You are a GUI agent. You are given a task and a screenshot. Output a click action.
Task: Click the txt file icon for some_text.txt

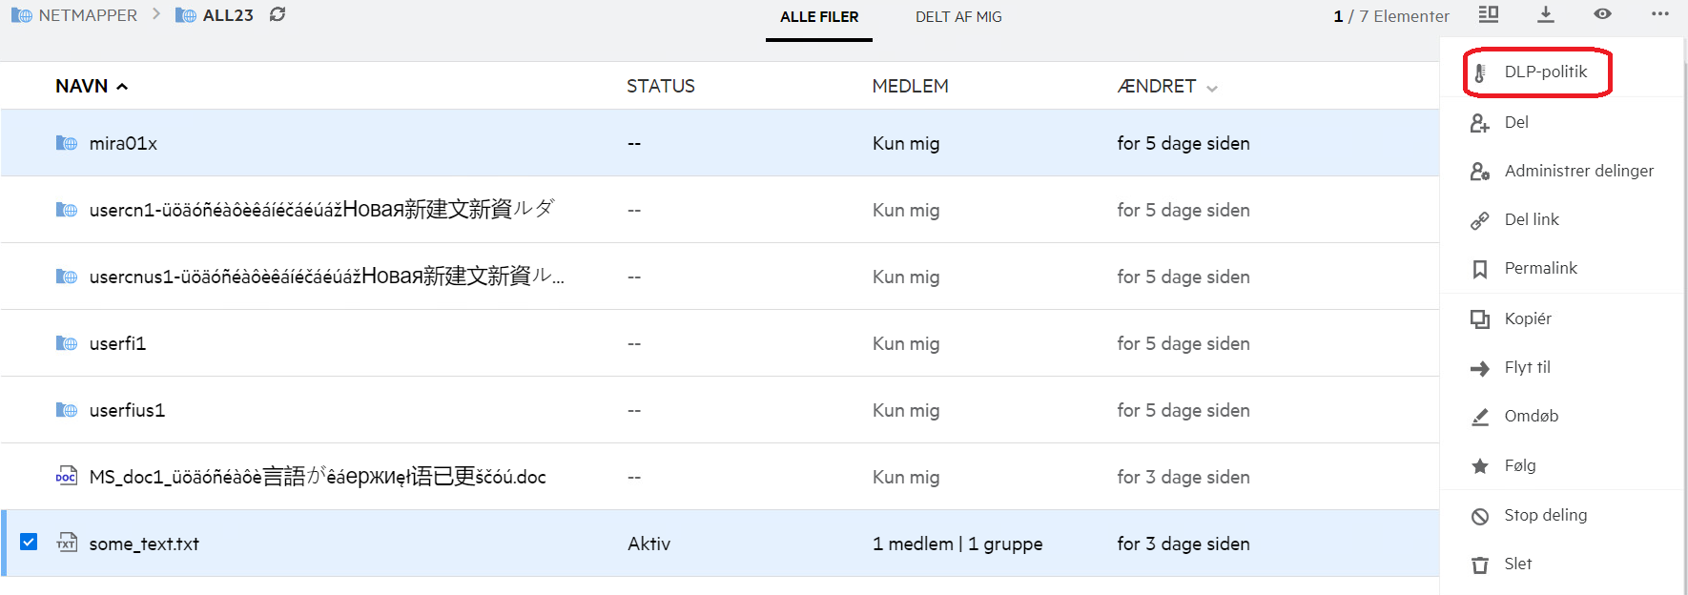(67, 544)
